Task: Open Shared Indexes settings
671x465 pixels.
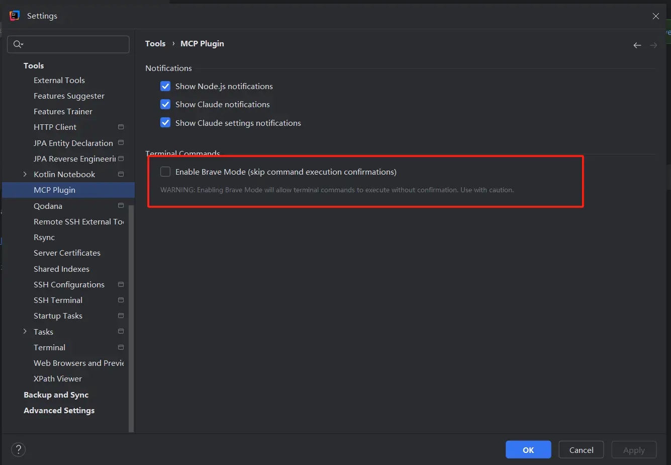Action: pos(61,269)
